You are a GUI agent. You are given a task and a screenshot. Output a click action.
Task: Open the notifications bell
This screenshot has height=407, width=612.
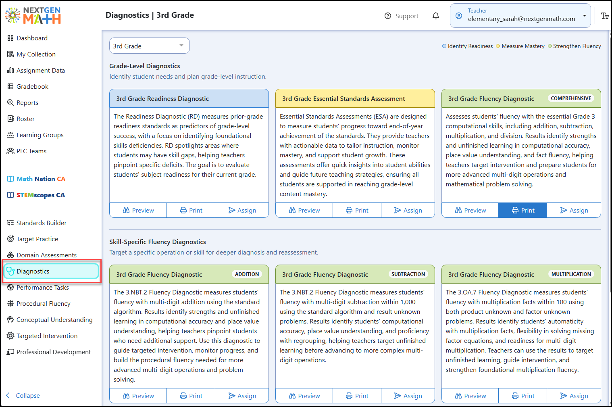click(436, 16)
